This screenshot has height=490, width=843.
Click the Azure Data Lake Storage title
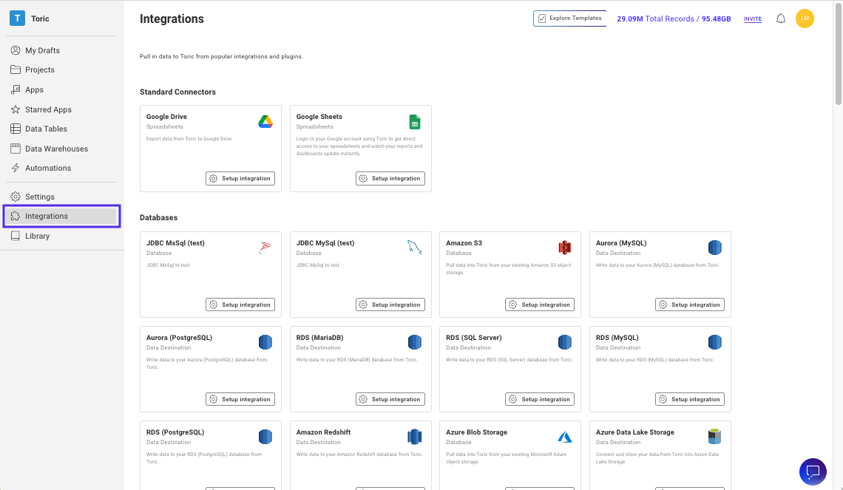coord(635,432)
